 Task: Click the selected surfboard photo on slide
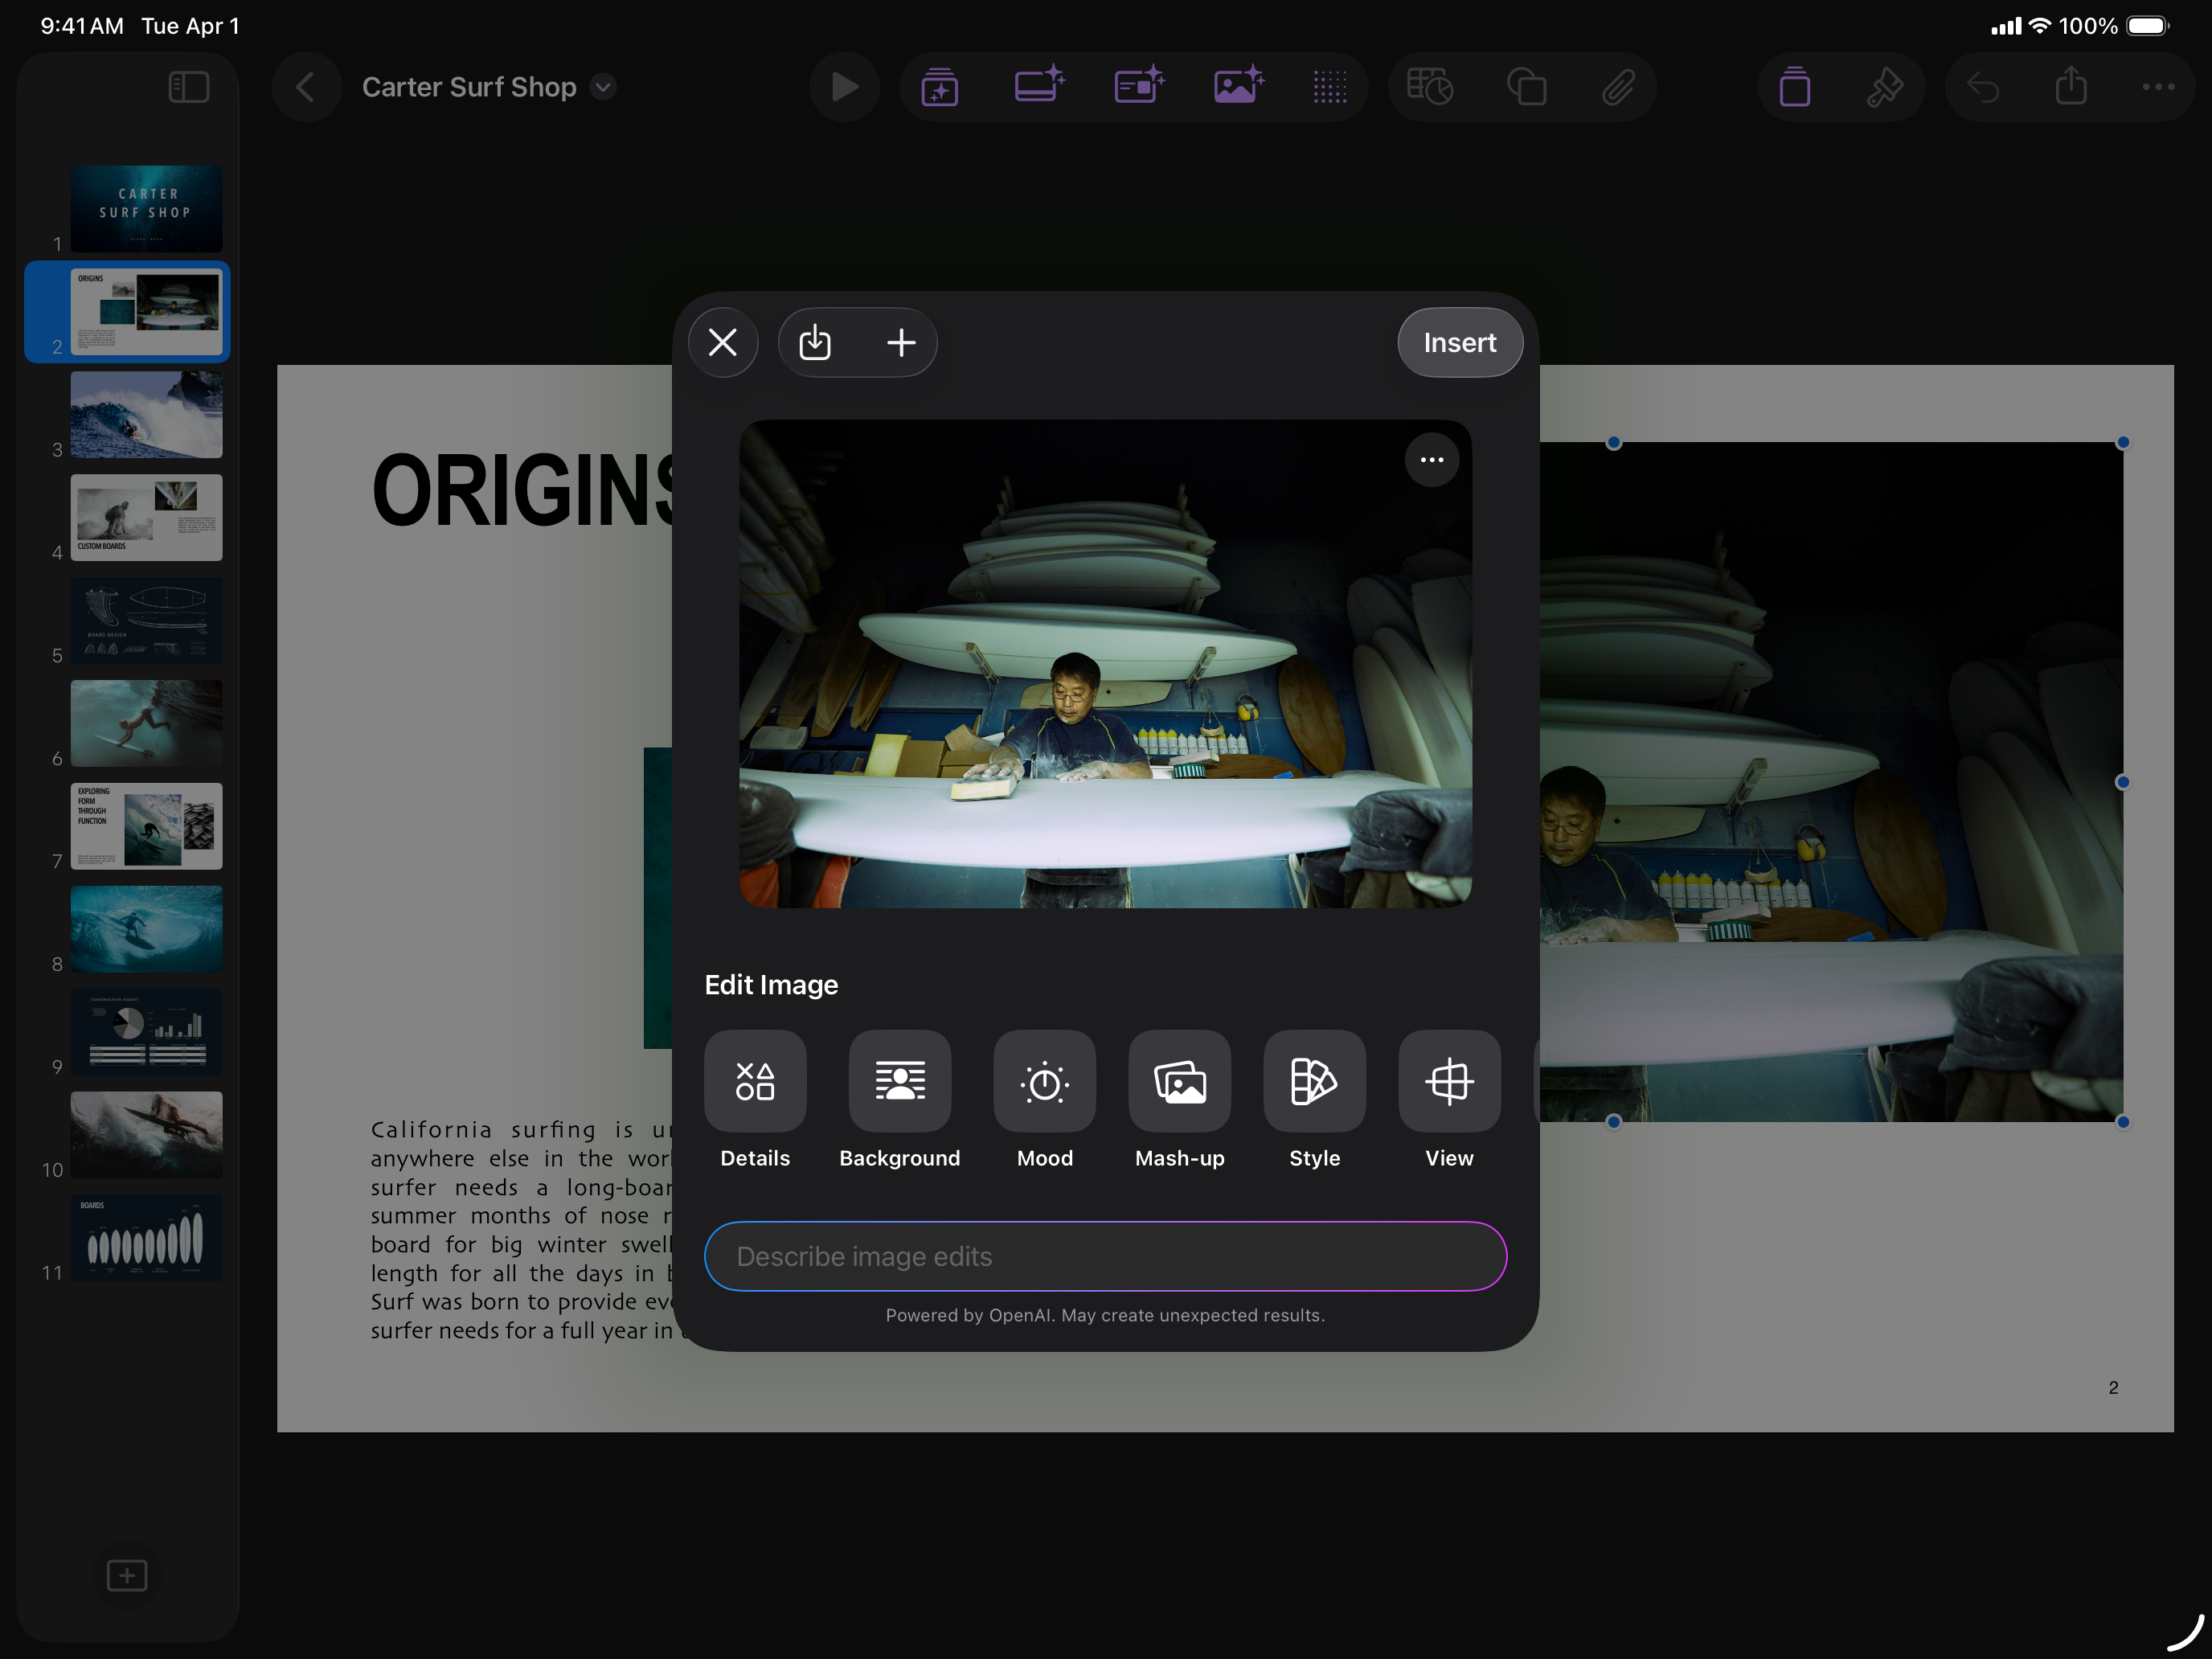pos(1830,782)
